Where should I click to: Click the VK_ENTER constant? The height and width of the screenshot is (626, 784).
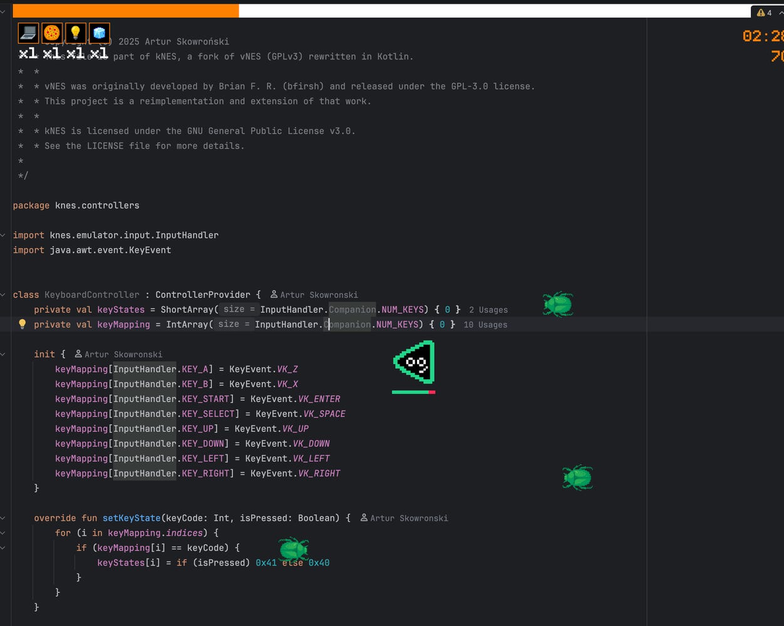click(319, 399)
